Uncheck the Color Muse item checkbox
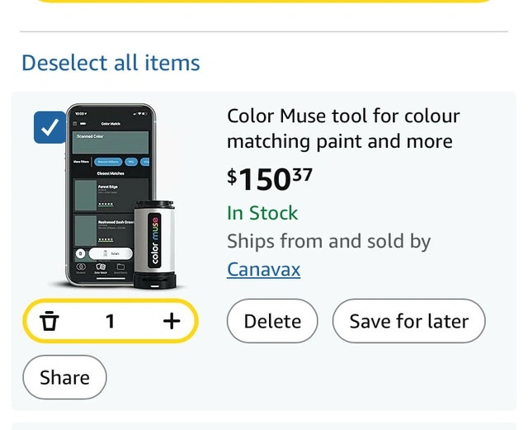This screenshot has width=528, height=430. click(x=50, y=128)
